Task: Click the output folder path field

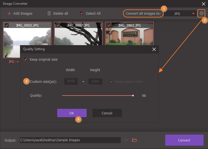Action: coord(70,140)
